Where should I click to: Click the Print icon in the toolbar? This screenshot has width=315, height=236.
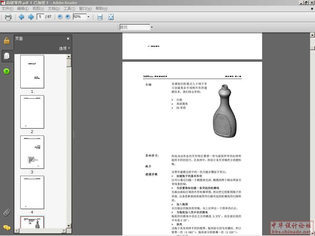8,17
